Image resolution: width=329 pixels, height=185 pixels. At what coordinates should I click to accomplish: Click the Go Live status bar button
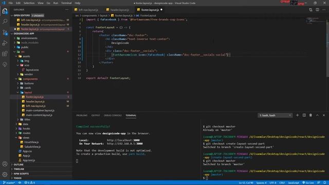[308, 183]
